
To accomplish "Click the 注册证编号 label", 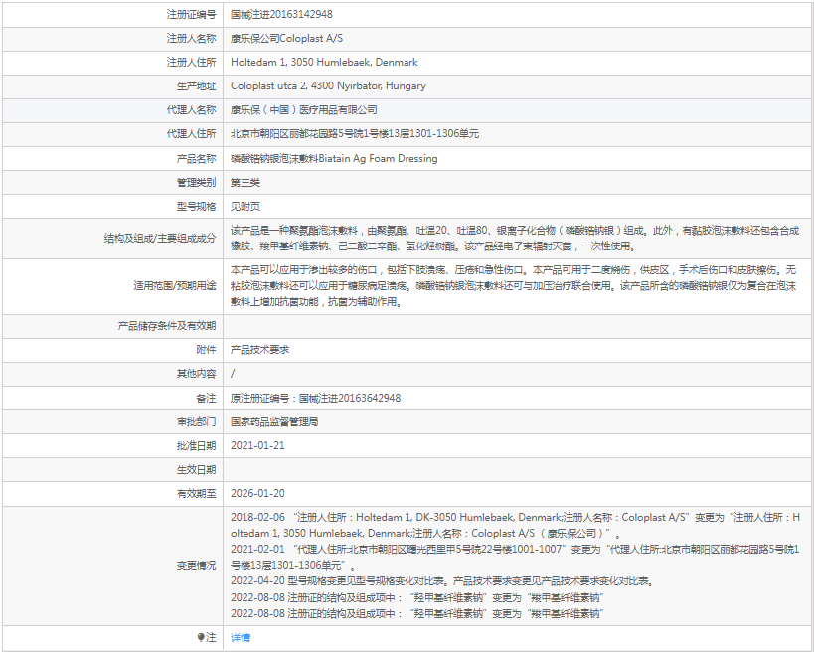I will pos(191,15).
